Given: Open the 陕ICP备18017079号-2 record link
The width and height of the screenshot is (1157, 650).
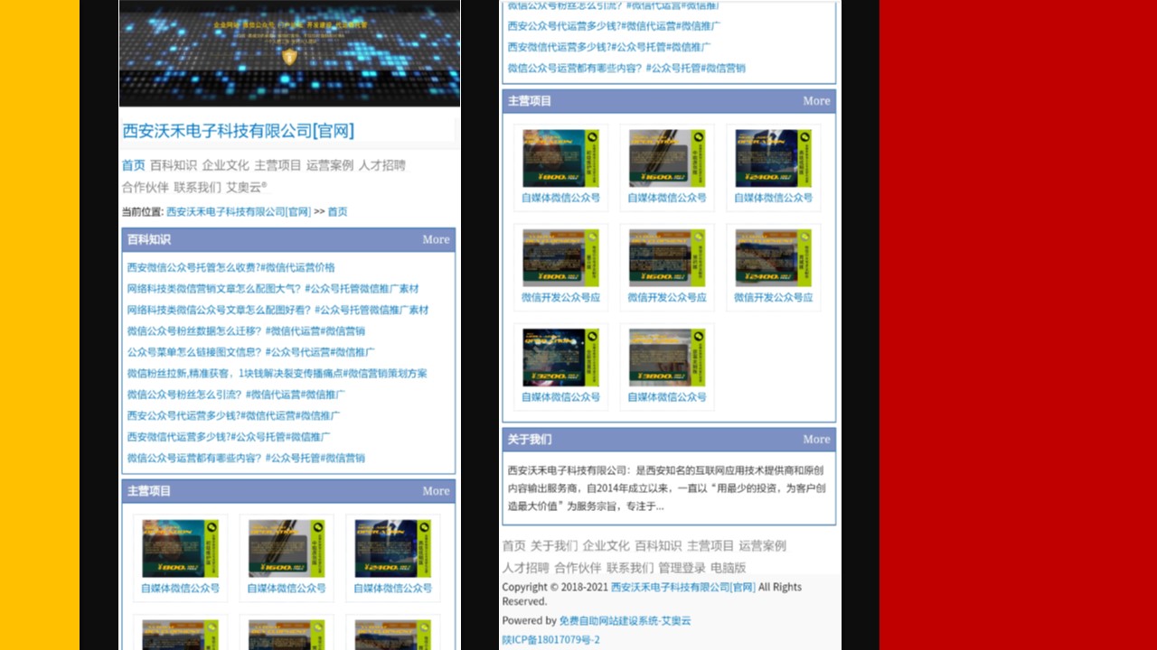Looking at the screenshot, I should tap(551, 640).
